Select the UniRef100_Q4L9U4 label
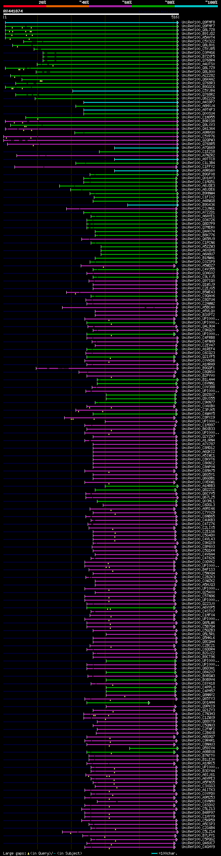Viewport: 221px width, 856px height. tap(198, 326)
